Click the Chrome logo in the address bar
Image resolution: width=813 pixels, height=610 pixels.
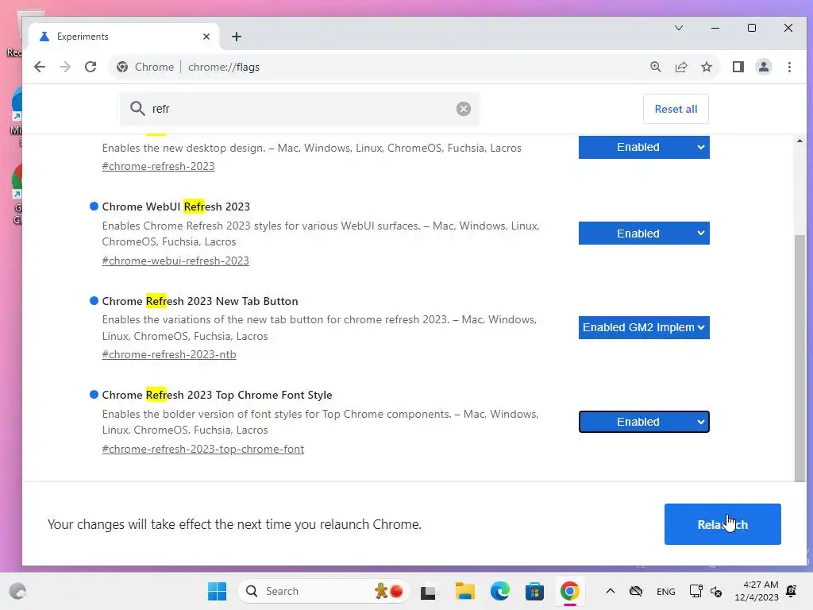(x=121, y=67)
